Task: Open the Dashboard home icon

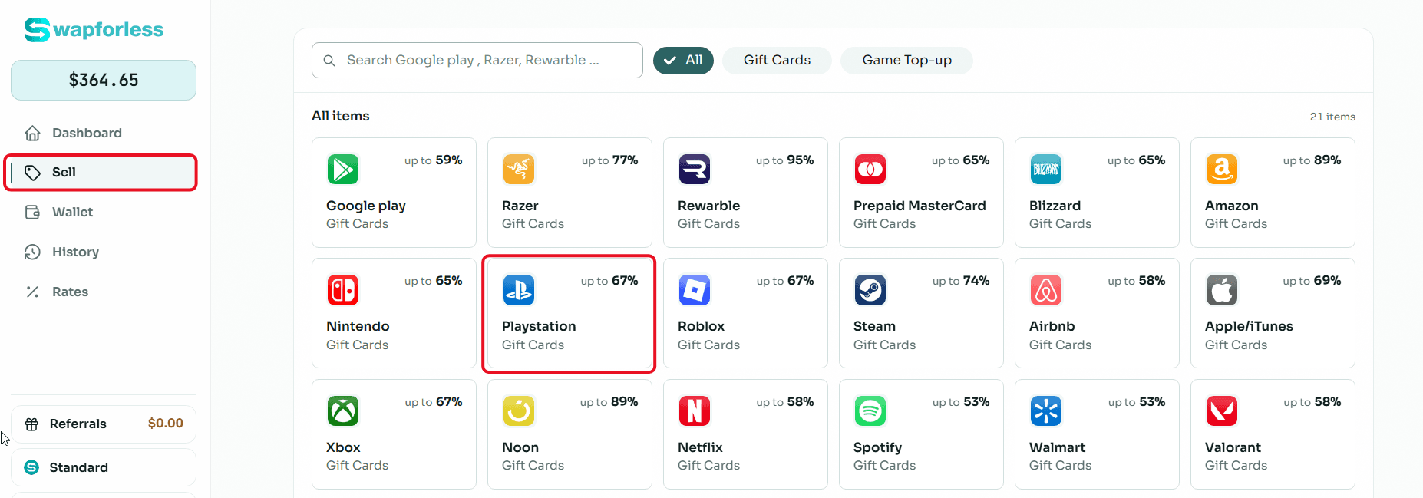Action: pos(32,133)
